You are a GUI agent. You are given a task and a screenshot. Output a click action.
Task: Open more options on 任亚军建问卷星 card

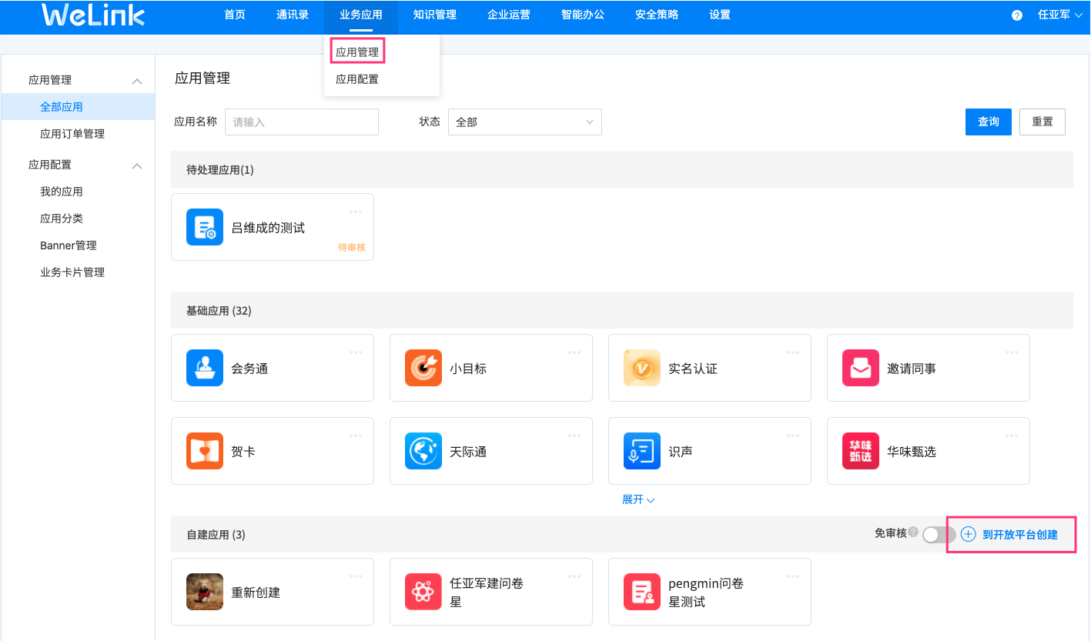point(574,576)
